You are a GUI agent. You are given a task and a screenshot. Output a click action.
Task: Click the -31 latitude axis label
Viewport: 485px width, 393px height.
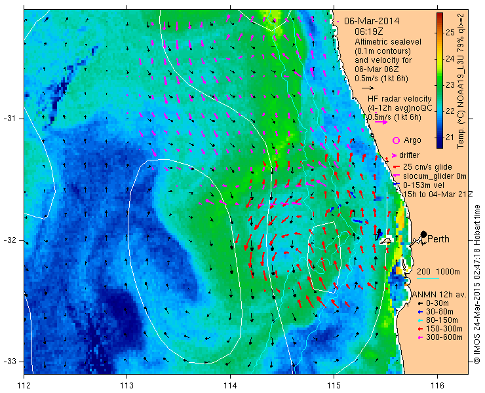[x=10, y=119]
